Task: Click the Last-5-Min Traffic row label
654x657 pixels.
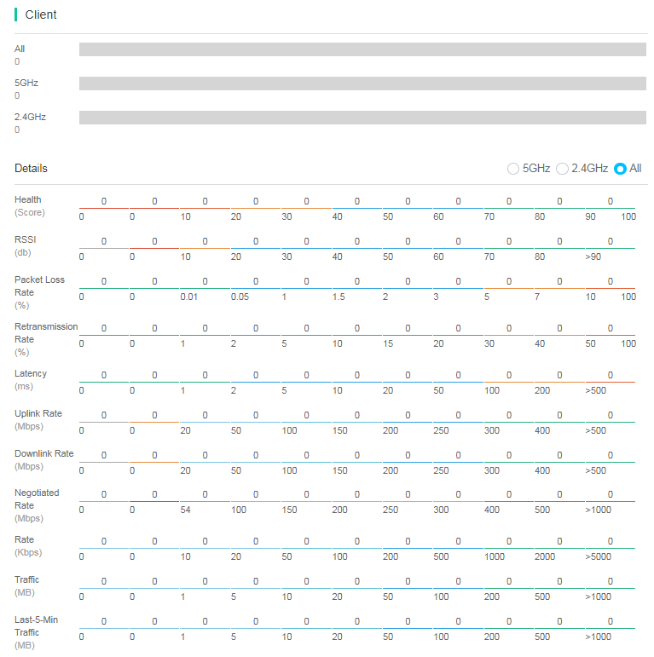Action: point(36,632)
